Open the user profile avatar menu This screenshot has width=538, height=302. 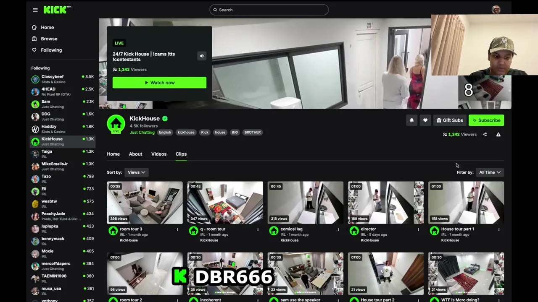[x=496, y=10]
